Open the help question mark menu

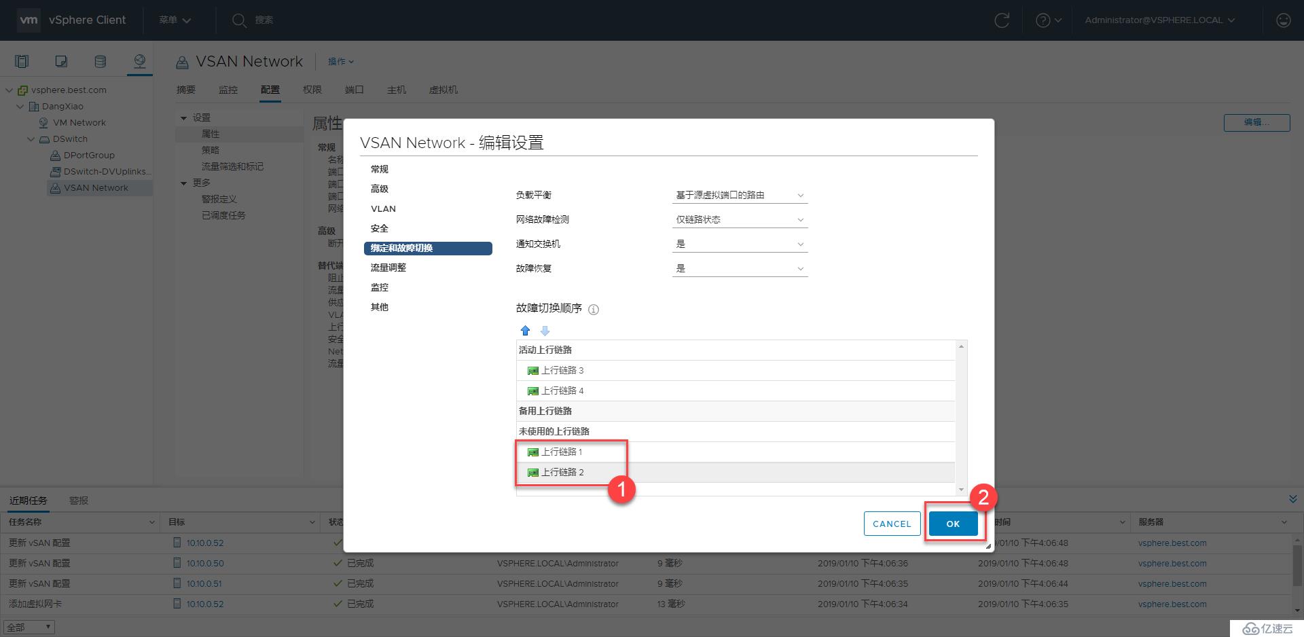(1048, 20)
